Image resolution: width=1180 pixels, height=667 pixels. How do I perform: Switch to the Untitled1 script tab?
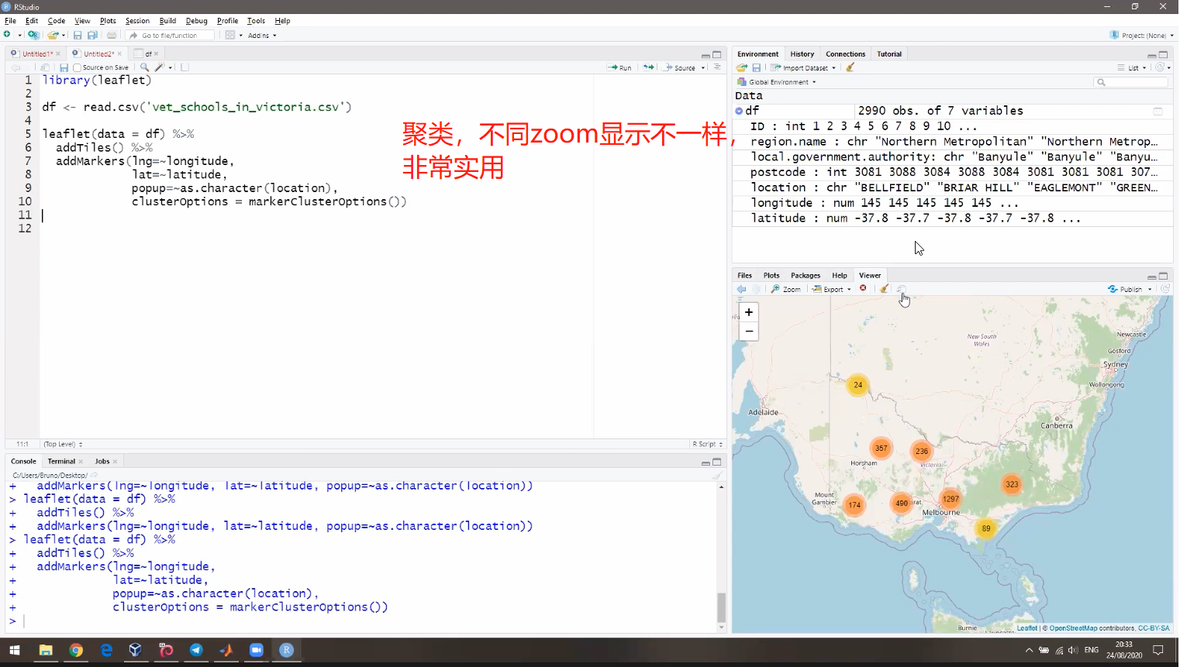36,53
